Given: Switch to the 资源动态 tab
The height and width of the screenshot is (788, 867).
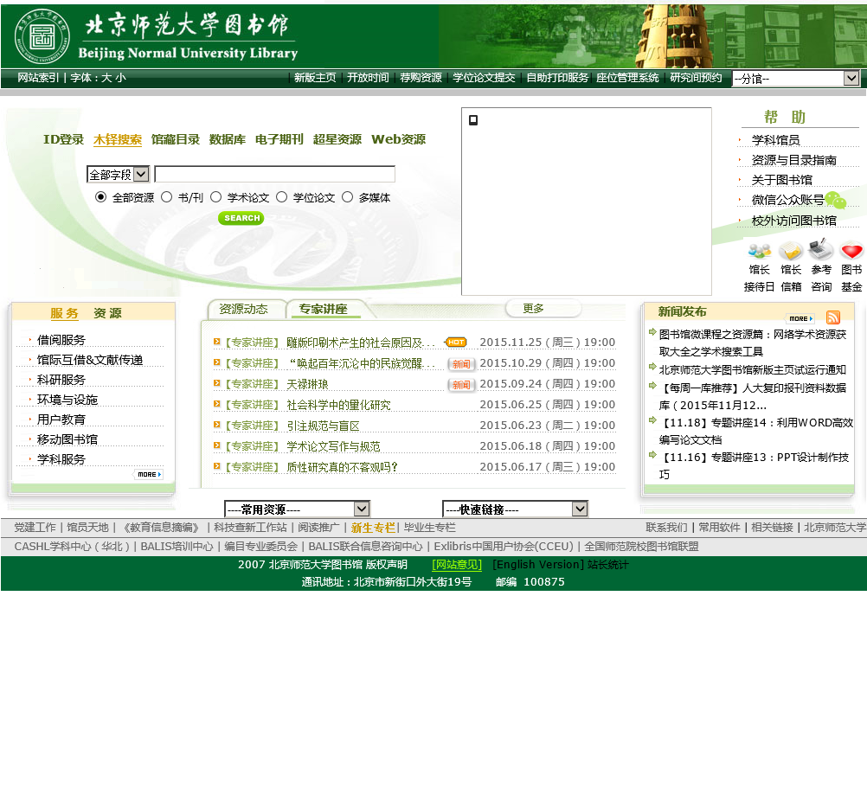Looking at the screenshot, I should (x=244, y=309).
